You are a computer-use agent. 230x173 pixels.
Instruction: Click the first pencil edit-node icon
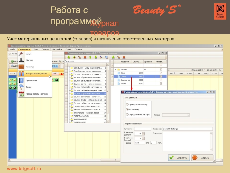click(x=80, y=57)
